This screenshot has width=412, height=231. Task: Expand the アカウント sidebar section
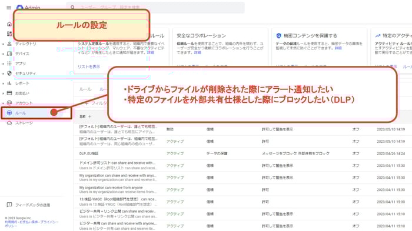click(3, 103)
